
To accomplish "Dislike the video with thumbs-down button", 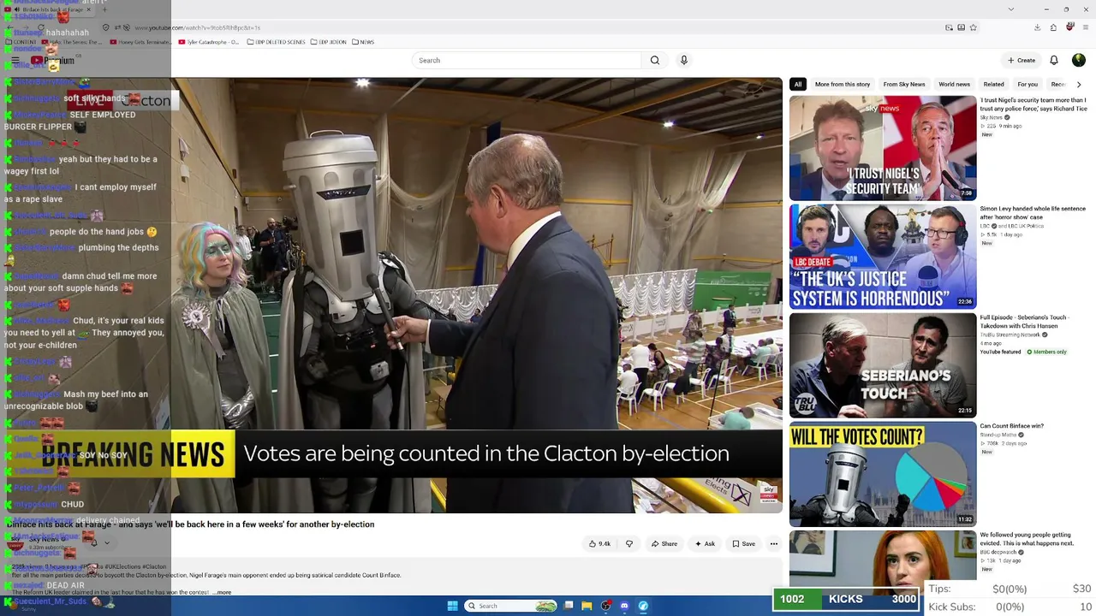I will tap(629, 543).
